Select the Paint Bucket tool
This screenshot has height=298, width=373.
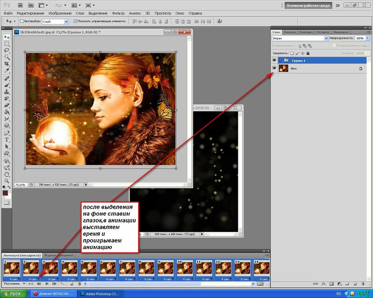(7, 112)
